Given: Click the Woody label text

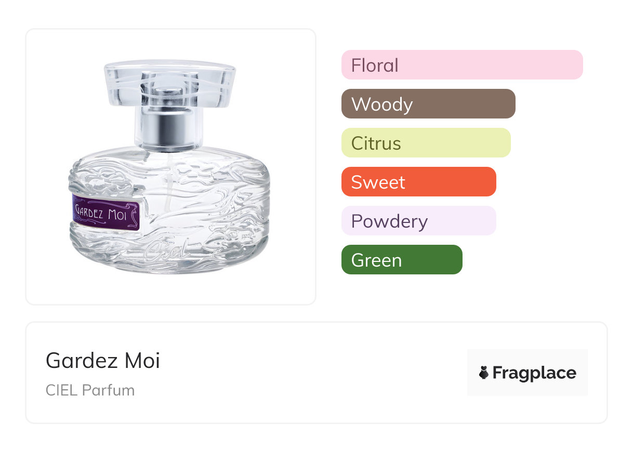Looking at the screenshot, I should pos(382,104).
